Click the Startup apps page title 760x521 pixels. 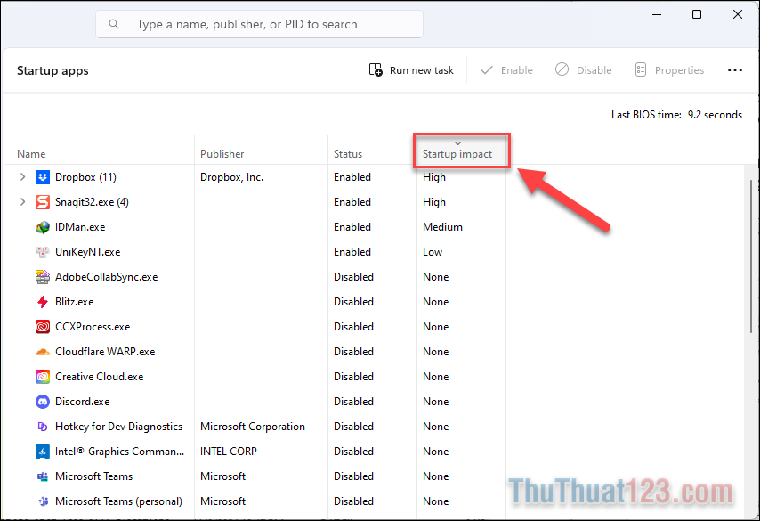point(53,71)
